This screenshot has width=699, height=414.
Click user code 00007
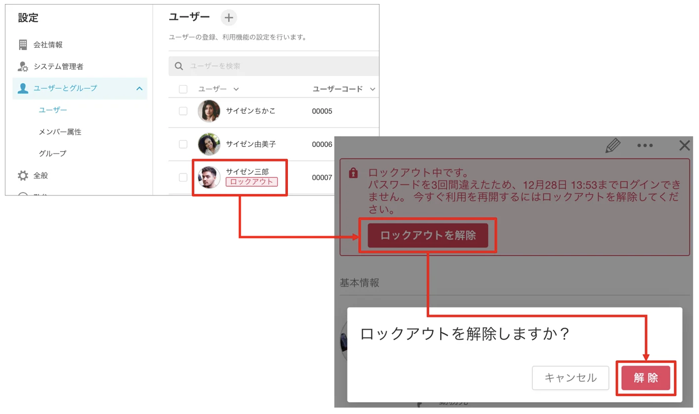click(322, 177)
